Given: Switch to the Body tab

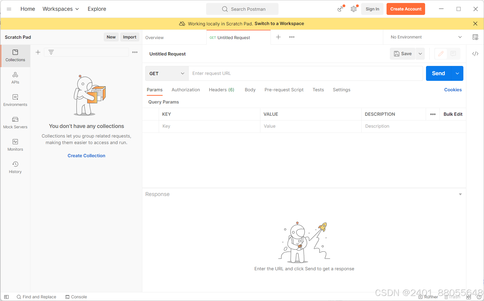Looking at the screenshot, I should [250, 90].
